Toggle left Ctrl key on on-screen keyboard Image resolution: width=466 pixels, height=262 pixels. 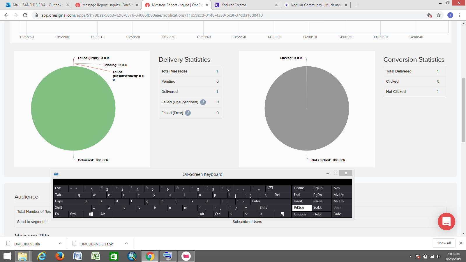(76, 214)
